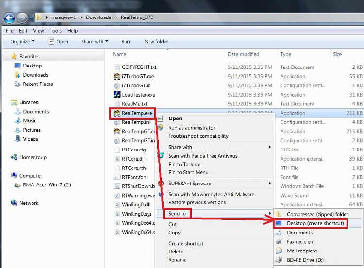
Task: Expand the Send to submenu arrow
Action: [x=270, y=213]
